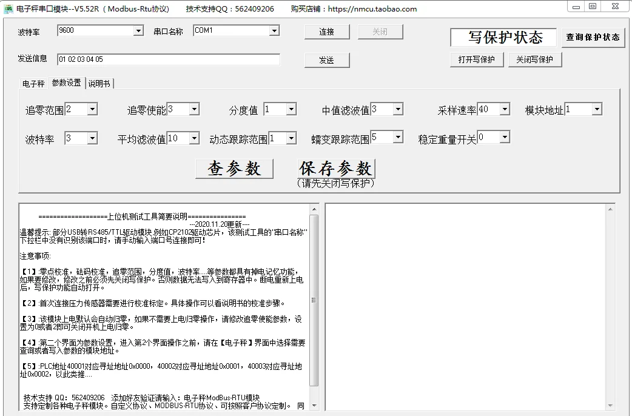This screenshot has width=632, height=416.
Task: Open the 中值滤波值 dropdown
Action: 398,109
